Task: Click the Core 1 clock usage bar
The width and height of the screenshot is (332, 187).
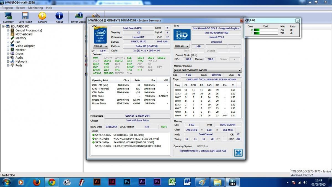Action: pos(266,33)
